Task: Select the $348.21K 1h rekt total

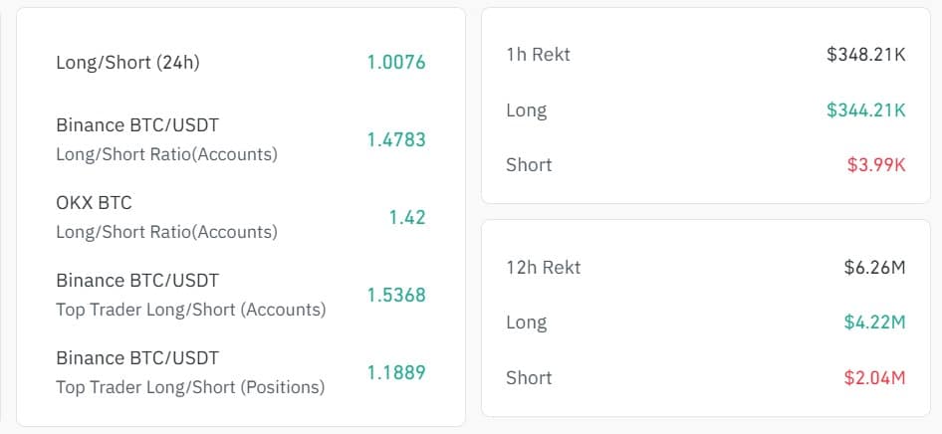Action: [x=865, y=55]
